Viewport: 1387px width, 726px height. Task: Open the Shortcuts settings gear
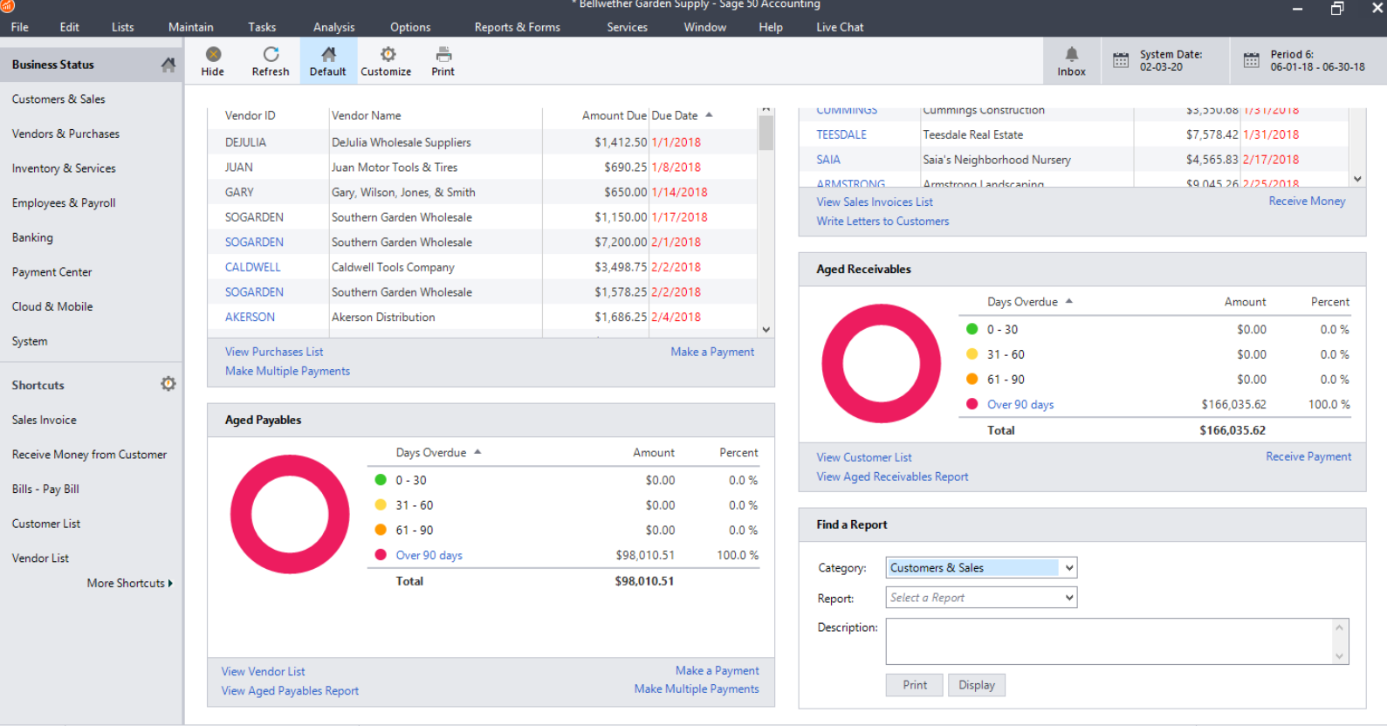coord(168,384)
